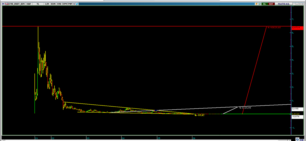The image size is (306, 141).
Task: Click the 22 marker on time axis
Action: point(53,138)
